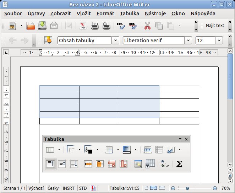The image size is (235, 193).
Task: Insert a column into the table
Action: point(100,164)
